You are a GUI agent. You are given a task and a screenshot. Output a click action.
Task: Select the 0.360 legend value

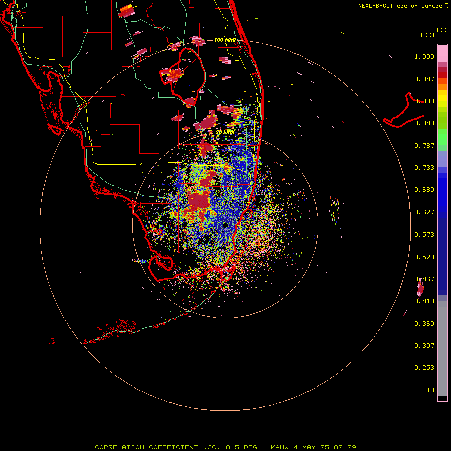[x=424, y=324]
